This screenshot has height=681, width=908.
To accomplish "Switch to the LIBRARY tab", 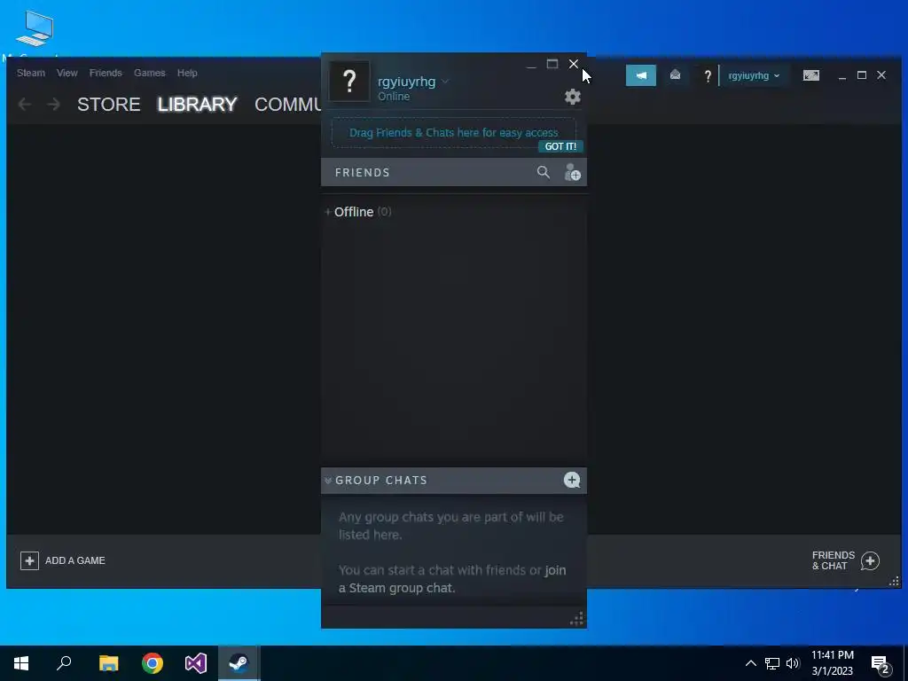I will pos(198,105).
